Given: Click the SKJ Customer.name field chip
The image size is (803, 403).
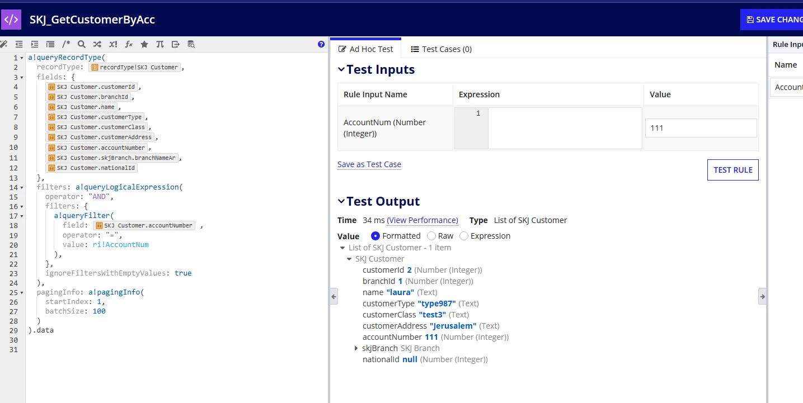Looking at the screenshot, I should coord(82,107).
